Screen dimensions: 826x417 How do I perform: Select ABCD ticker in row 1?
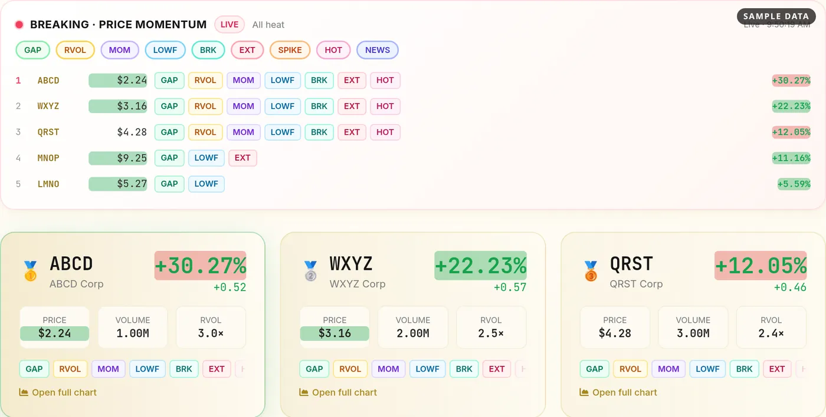click(48, 81)
